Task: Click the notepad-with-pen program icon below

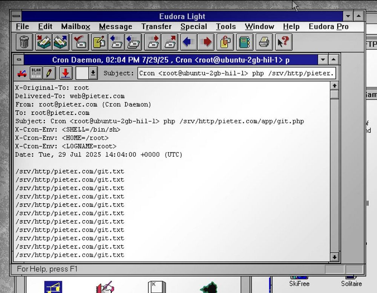Action: [105, 287]
